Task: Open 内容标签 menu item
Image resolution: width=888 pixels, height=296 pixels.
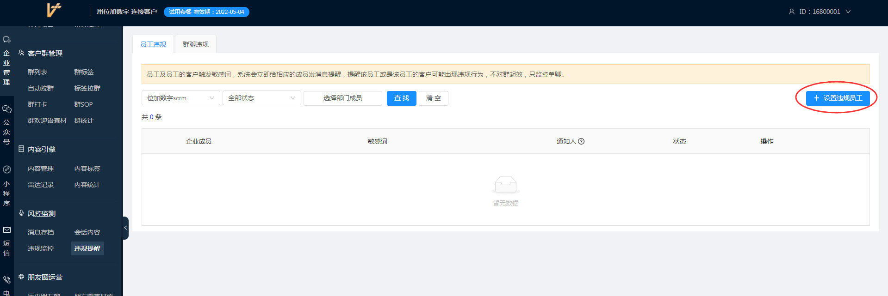Action: (87, 169)
